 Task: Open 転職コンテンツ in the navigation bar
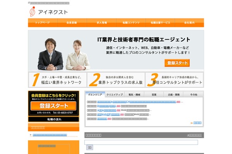(131, 23)
